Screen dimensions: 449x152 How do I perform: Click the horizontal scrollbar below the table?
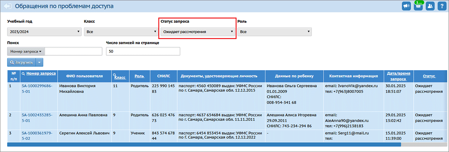tap(204, 145)
